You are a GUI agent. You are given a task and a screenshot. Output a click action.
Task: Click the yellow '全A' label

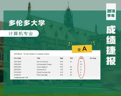[82, 49]
